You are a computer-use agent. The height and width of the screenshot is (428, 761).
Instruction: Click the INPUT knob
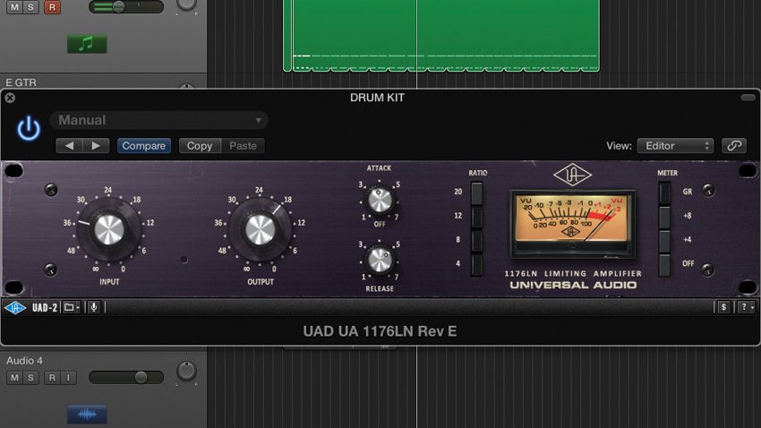[x=109, y=229]
